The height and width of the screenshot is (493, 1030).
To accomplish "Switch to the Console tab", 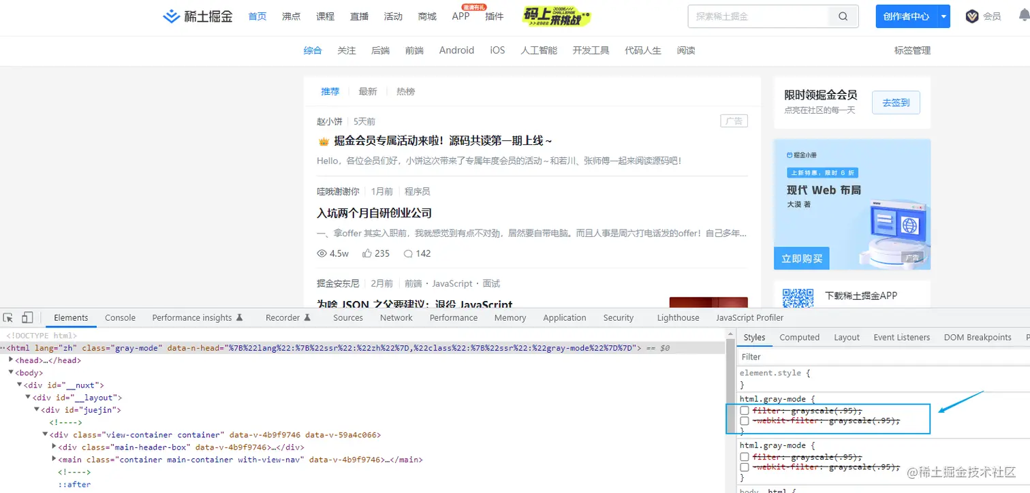I will [120, 318].
